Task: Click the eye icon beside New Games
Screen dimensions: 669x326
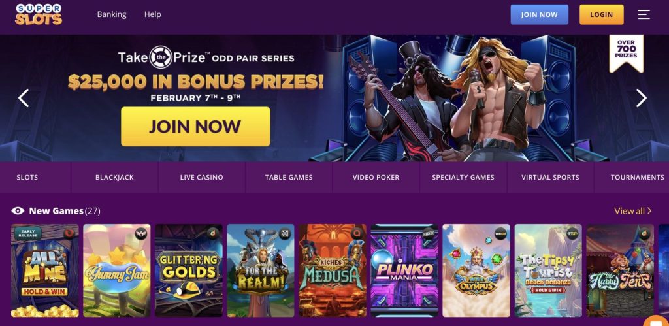Action: [18, 211]
